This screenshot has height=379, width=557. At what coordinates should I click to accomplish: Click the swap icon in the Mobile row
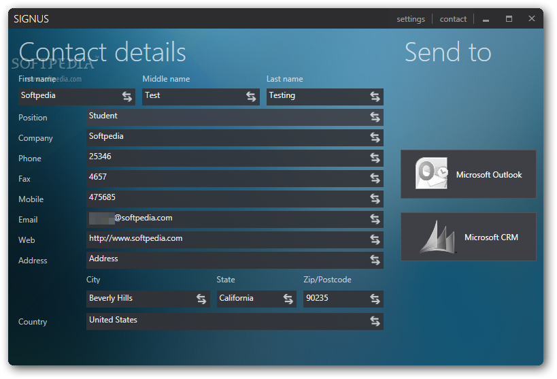coord(375,199)
